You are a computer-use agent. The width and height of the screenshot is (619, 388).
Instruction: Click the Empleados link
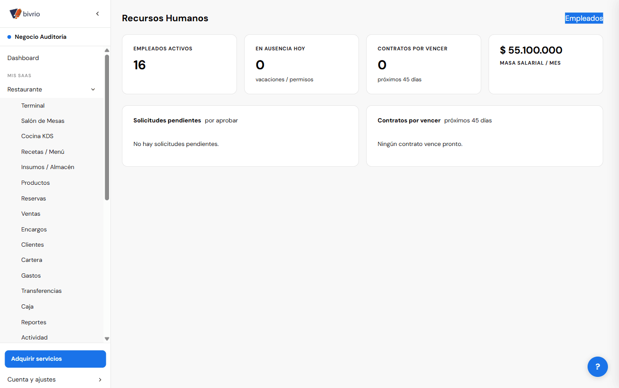[x=584, y=18]
